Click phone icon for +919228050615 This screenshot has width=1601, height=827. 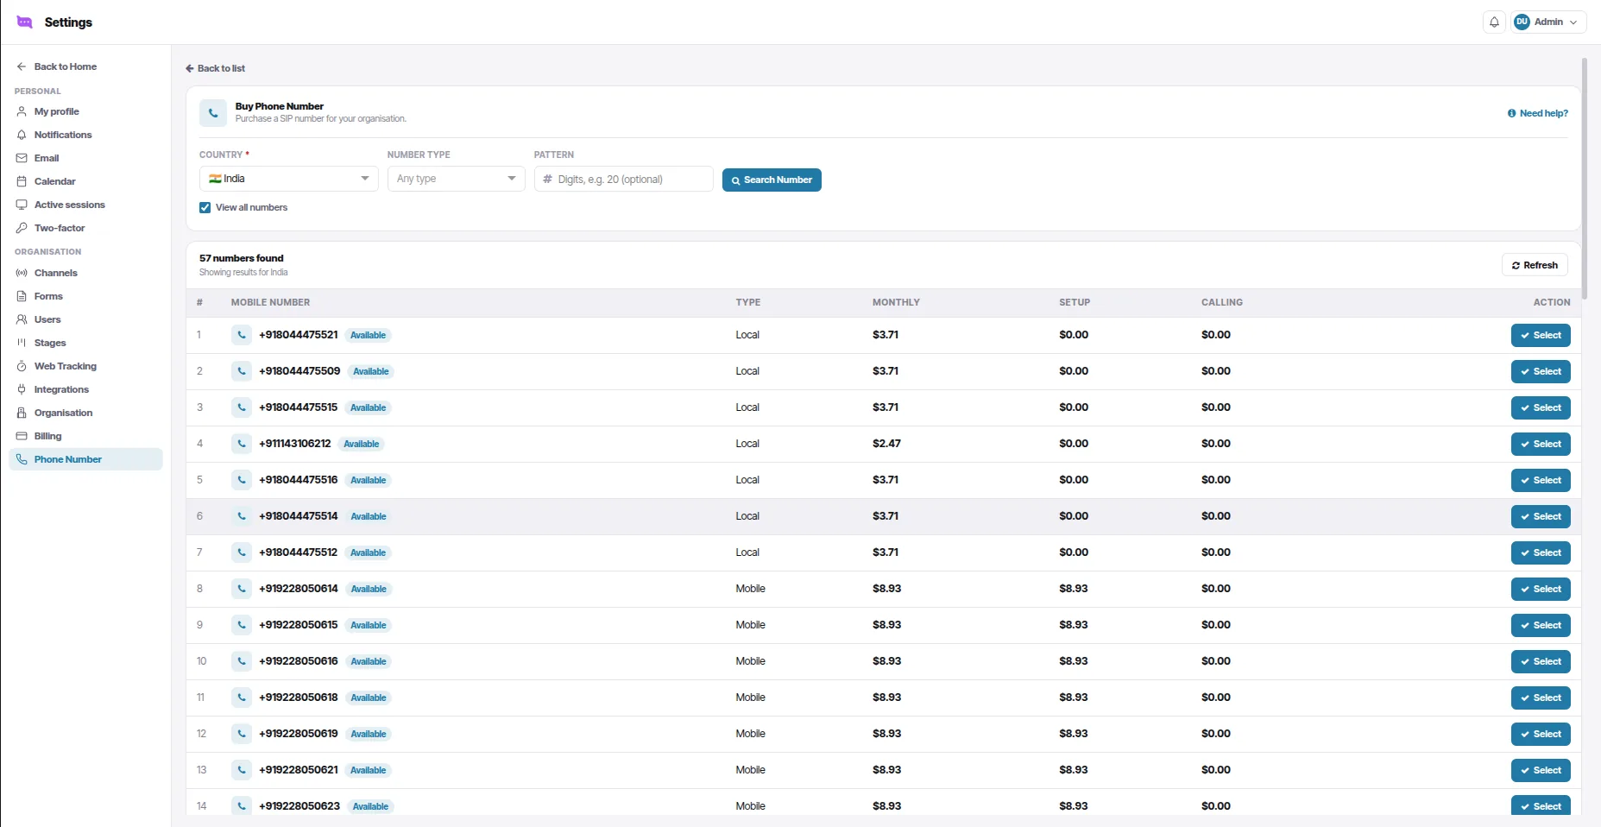pos(242,625)
